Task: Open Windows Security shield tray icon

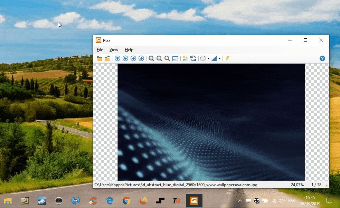Action: click(x=257, y=201)
